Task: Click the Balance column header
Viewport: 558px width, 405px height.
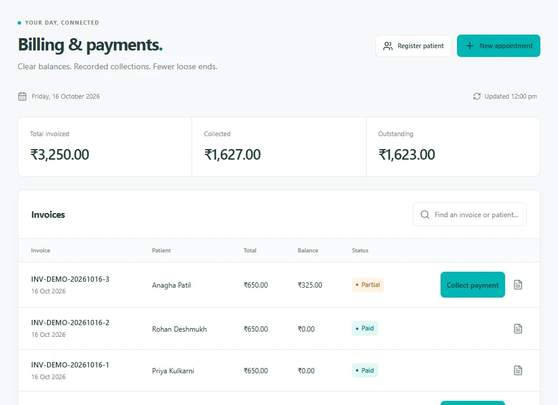Action: (308, 250)
